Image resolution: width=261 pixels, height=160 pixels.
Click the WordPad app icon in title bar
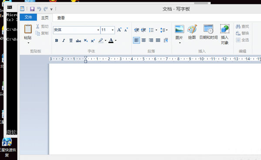[x=22, y=9]
